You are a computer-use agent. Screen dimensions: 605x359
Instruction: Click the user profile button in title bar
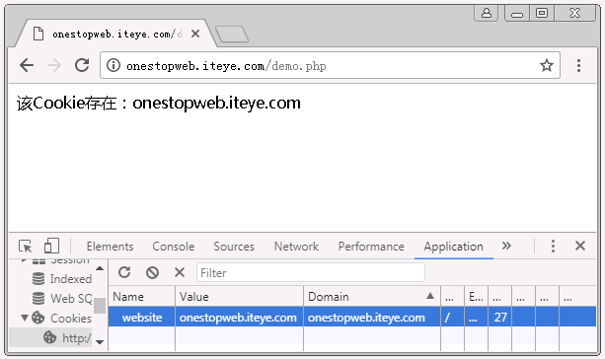487,14
